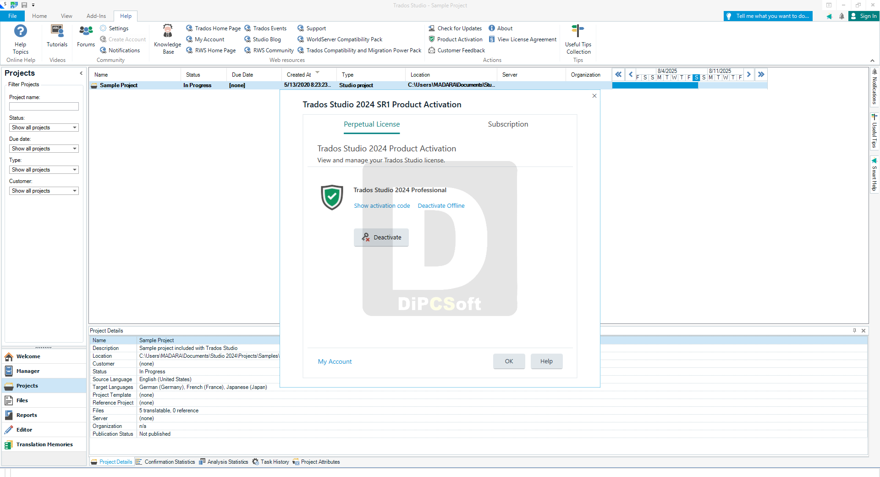This screenshot has height=477, width=880.
Task: Select the Sample Project row
Action: (351, 85)
